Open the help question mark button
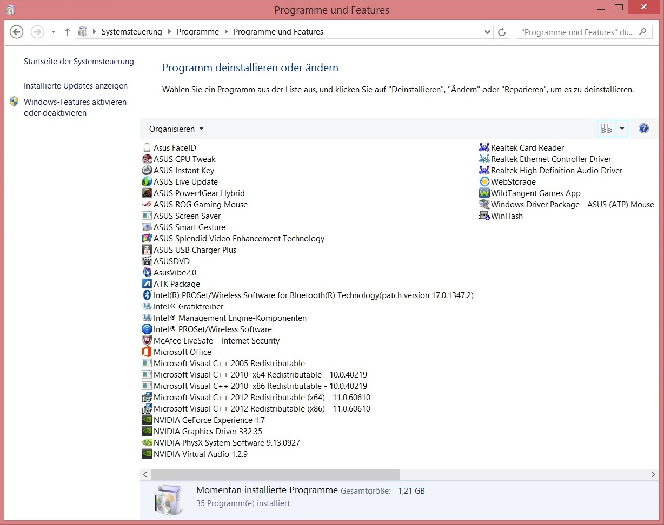 [643, 129]
